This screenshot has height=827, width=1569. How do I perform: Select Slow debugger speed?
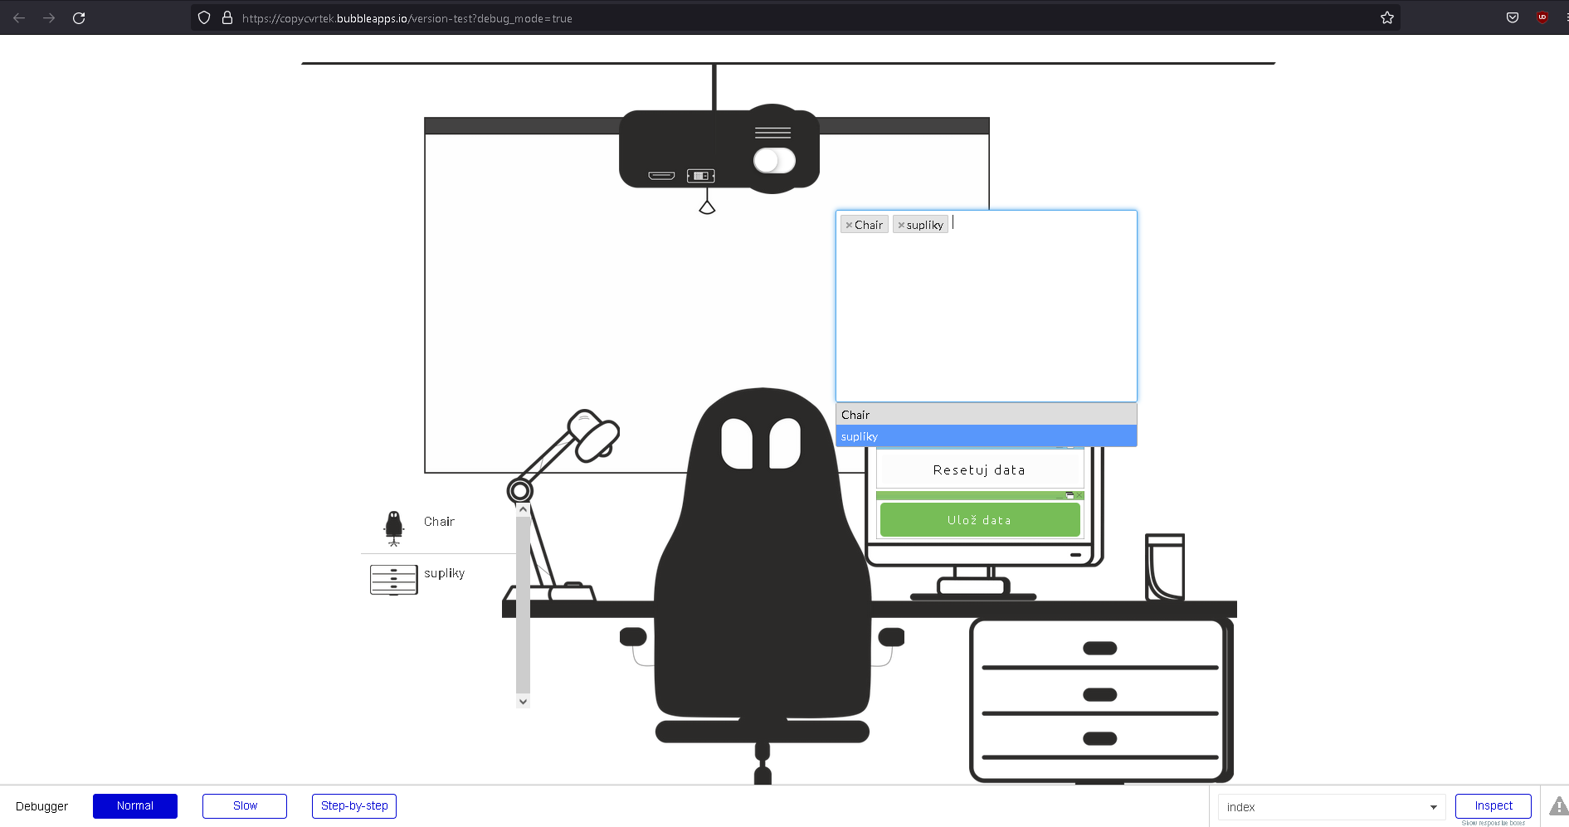pos(245,806)
